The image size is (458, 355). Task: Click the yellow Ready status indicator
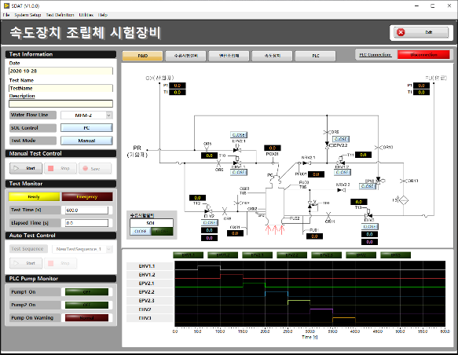point(35,197)
